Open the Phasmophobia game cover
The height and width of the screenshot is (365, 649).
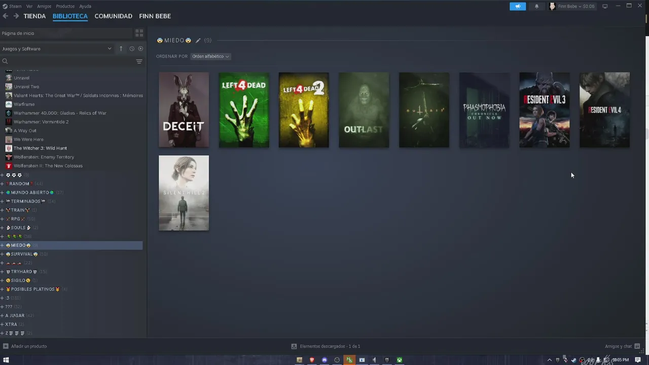(x=484, y=109)
